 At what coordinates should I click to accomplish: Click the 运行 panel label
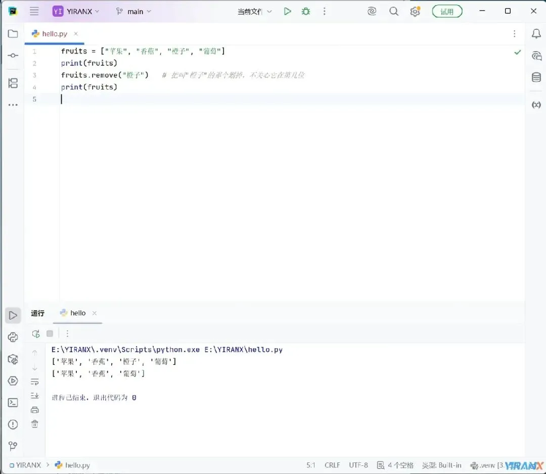pyautogui.click(x=37, y=313)
